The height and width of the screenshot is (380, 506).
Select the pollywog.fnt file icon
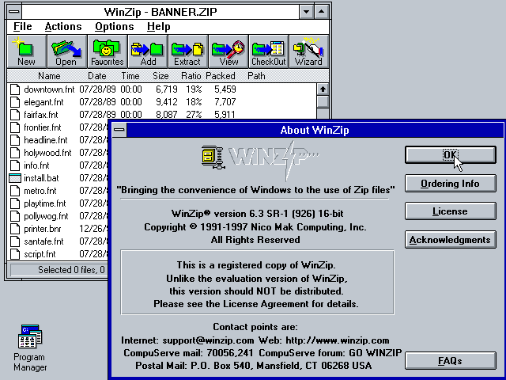point(15,216)
